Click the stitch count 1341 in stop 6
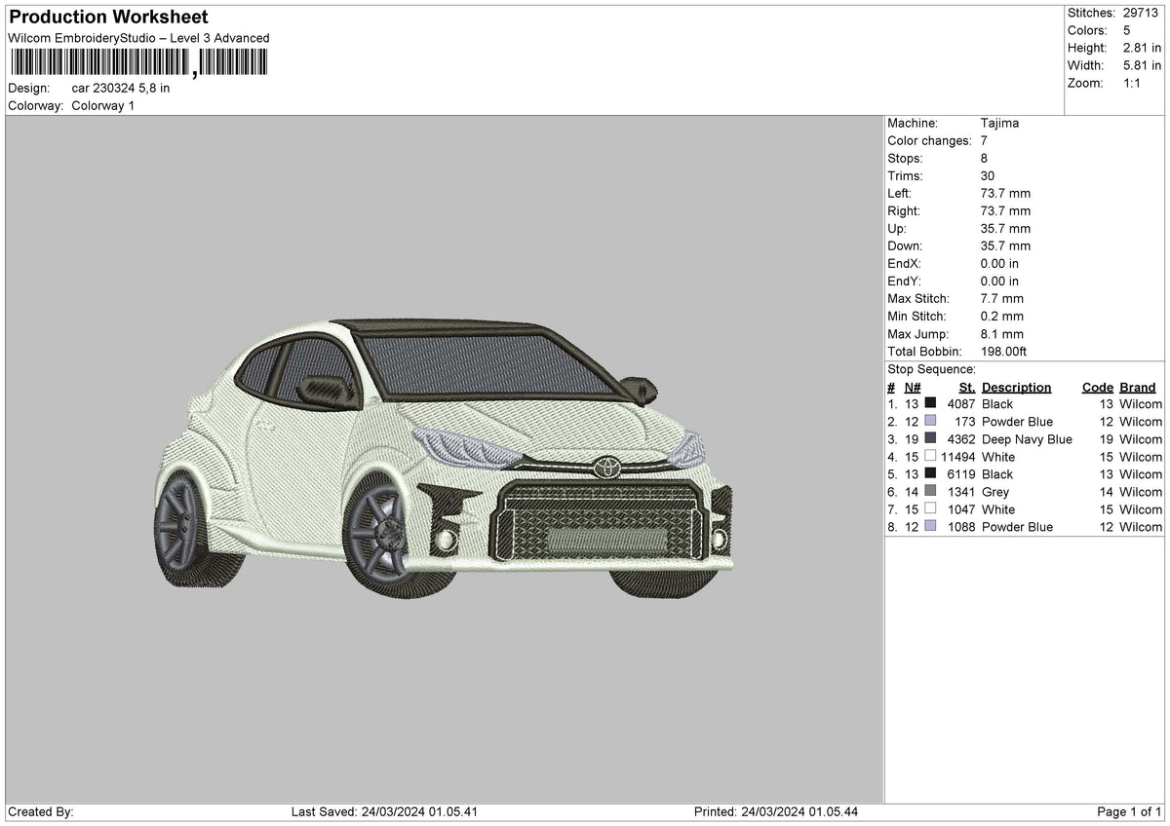The width and height of the screenshot is (1170, 826). tap(960, 491)
